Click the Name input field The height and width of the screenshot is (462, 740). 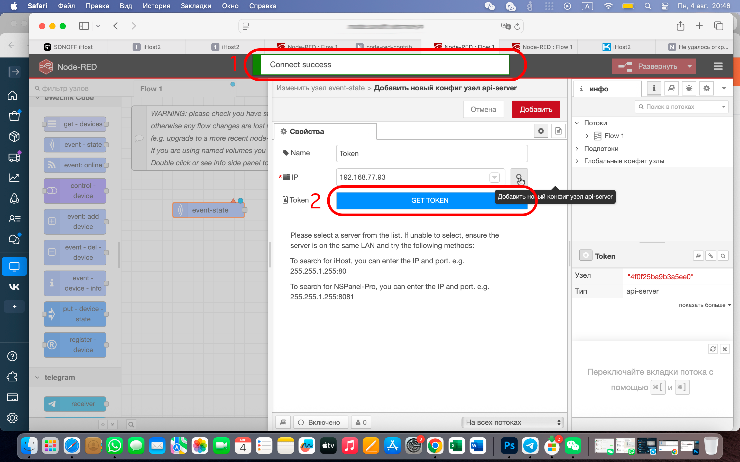click(x=431, y=153)
